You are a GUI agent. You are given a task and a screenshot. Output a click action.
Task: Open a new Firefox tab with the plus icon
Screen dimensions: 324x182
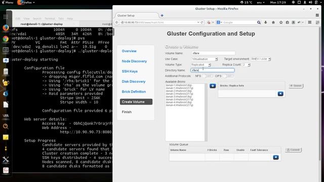click(162, 16)
